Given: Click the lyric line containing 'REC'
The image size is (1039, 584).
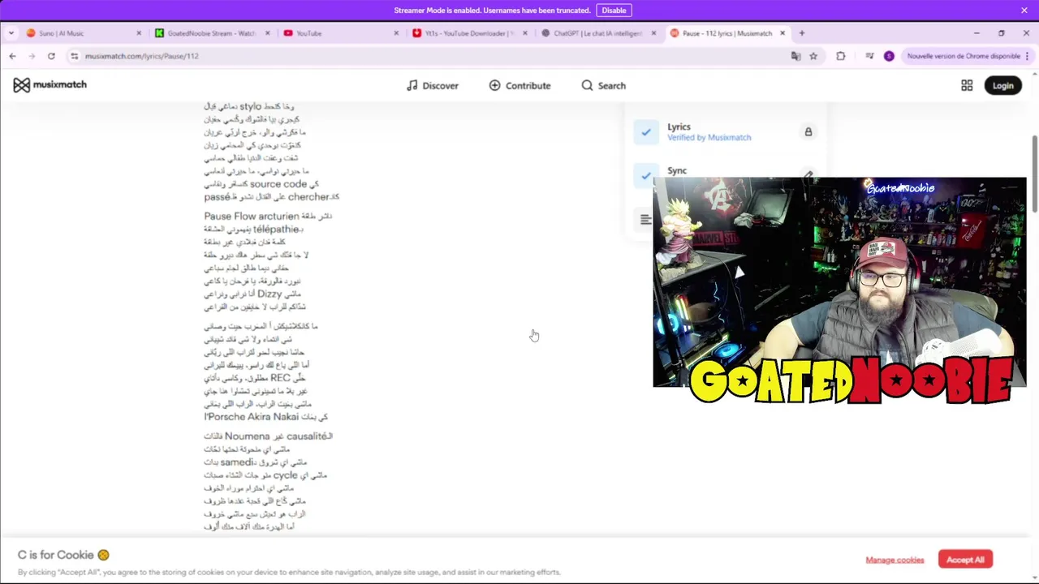Looking at the screenshot, I should [x=255, y=378].
